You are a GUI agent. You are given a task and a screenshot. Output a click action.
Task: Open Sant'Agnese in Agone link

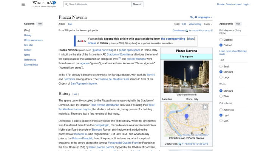(83, 83)
